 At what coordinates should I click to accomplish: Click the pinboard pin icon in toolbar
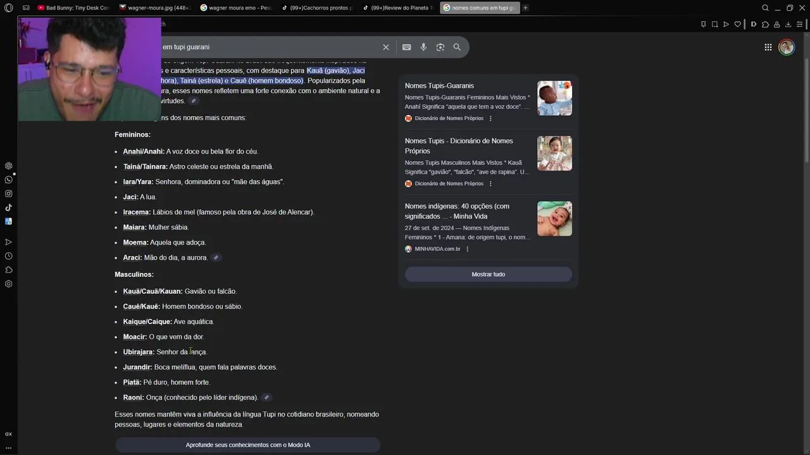click(703, 24)
